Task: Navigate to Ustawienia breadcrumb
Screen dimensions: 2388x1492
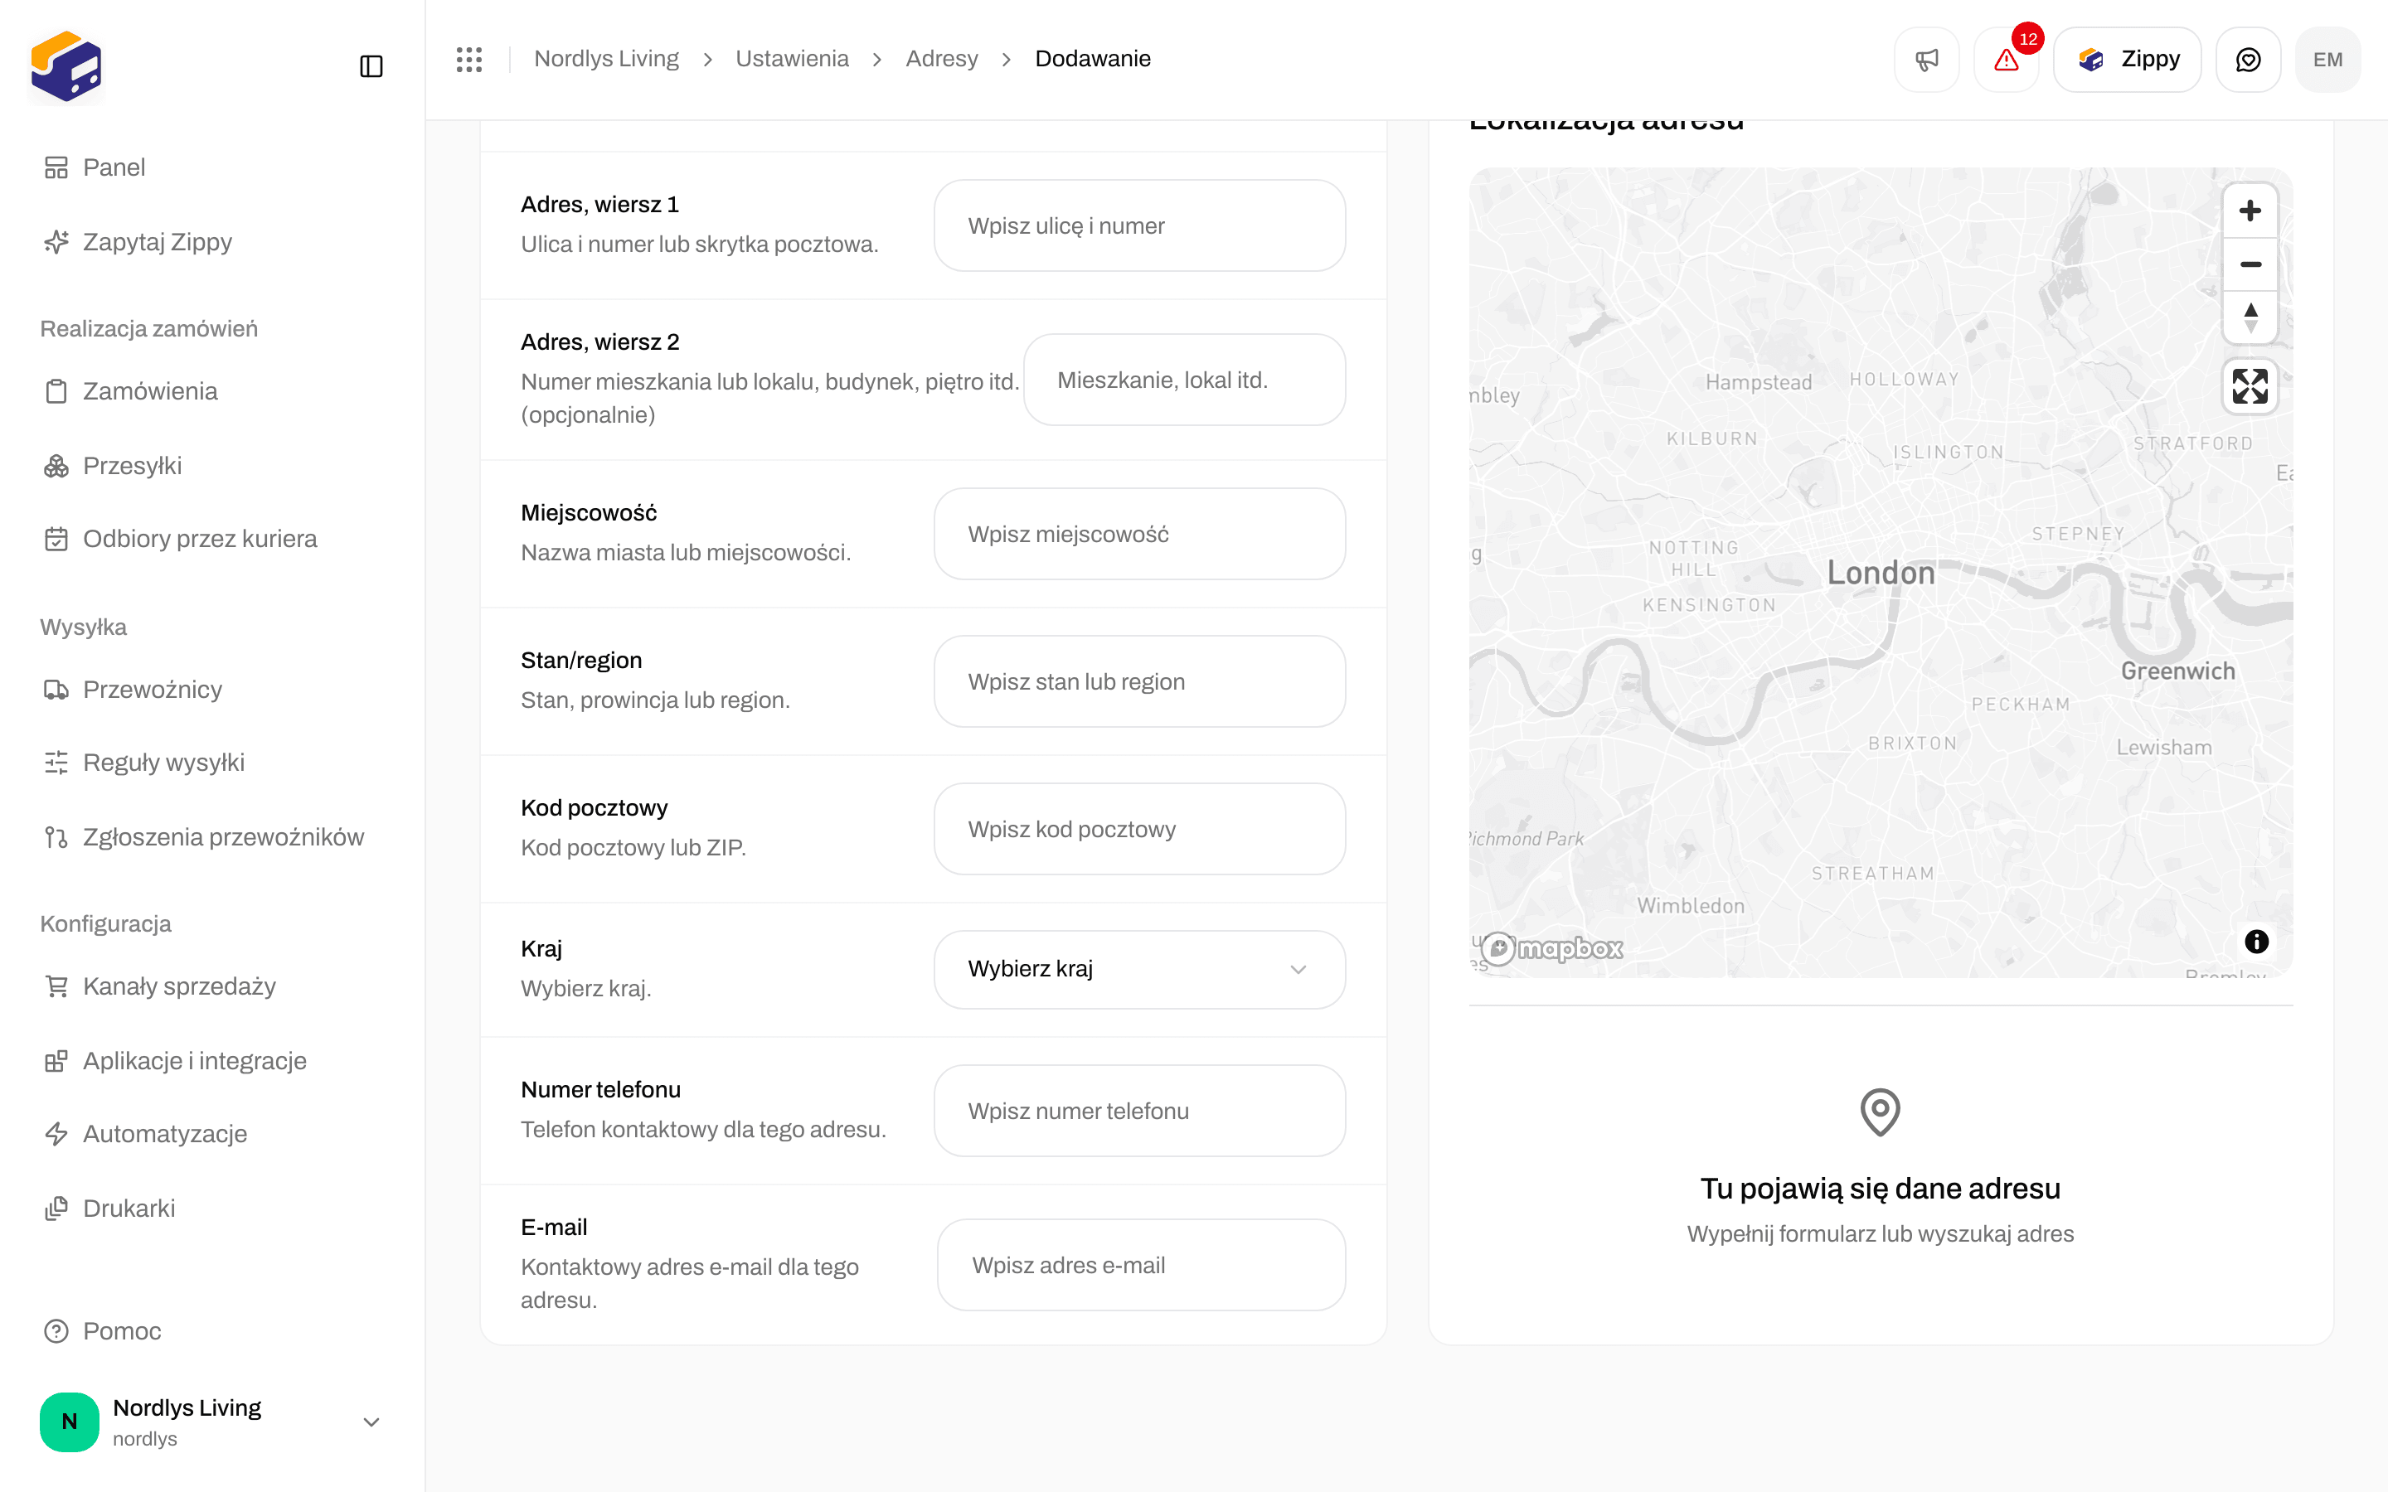Action: pyautogui.click(x=791, y=59)
